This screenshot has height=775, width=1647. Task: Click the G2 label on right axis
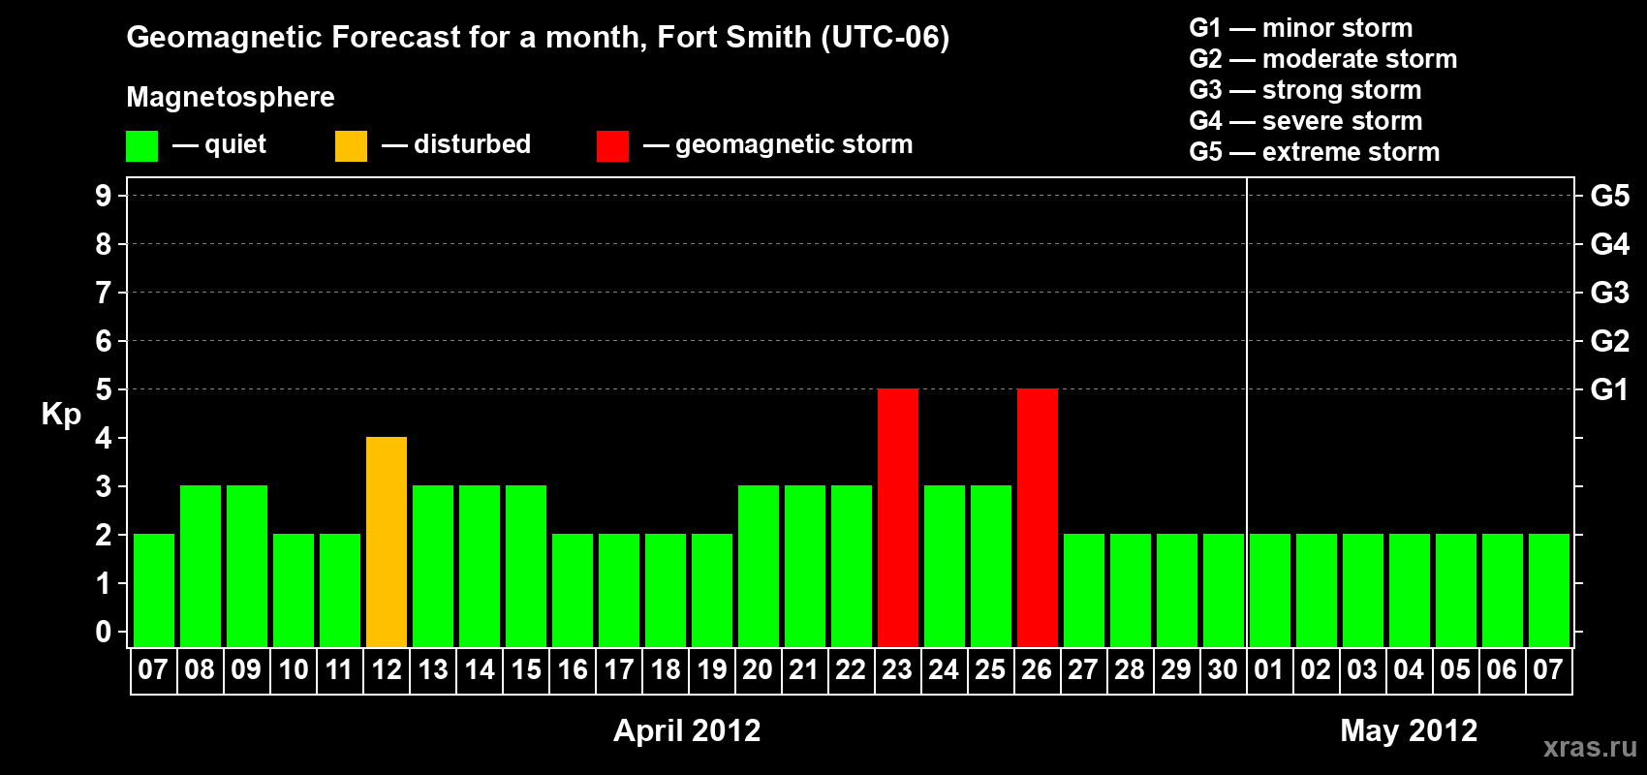pos(1609,341)
